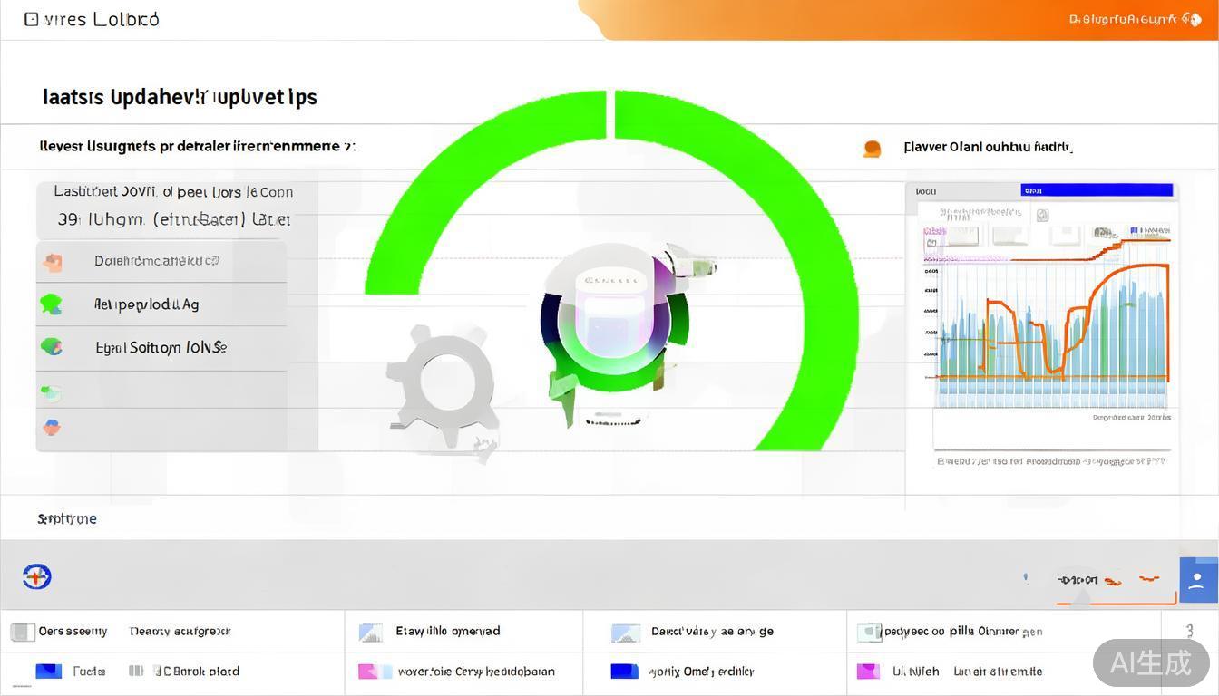Image resolution: width=1219 pixels, height=696 pixels.
Task: Click the orange bubble icon beside right heading
Action: (872, 149)
